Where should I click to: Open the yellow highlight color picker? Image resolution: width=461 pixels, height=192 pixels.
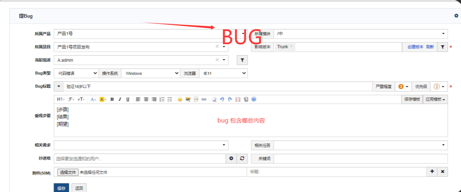click(x=103, y=99)
